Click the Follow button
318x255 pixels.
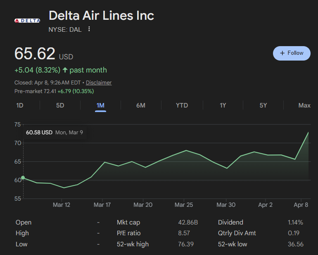(x=292, y=53)
